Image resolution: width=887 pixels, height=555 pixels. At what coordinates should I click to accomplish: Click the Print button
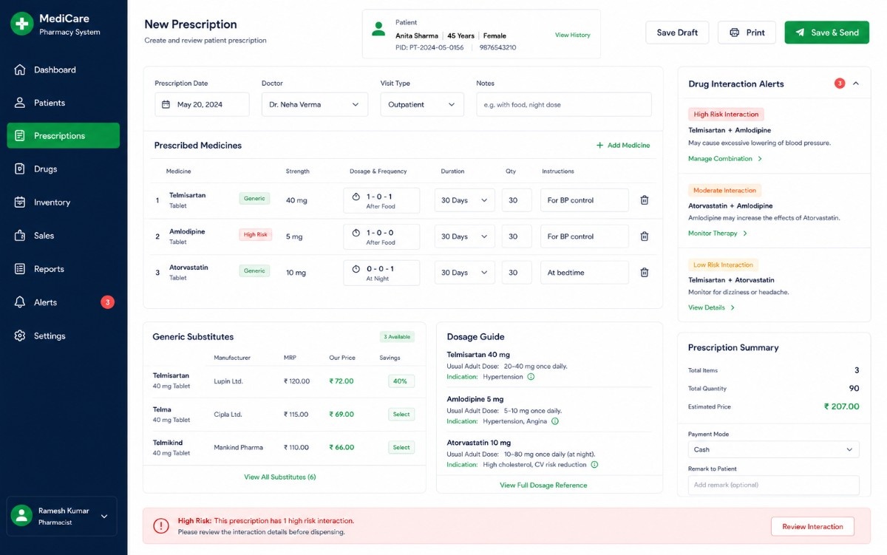747,33
